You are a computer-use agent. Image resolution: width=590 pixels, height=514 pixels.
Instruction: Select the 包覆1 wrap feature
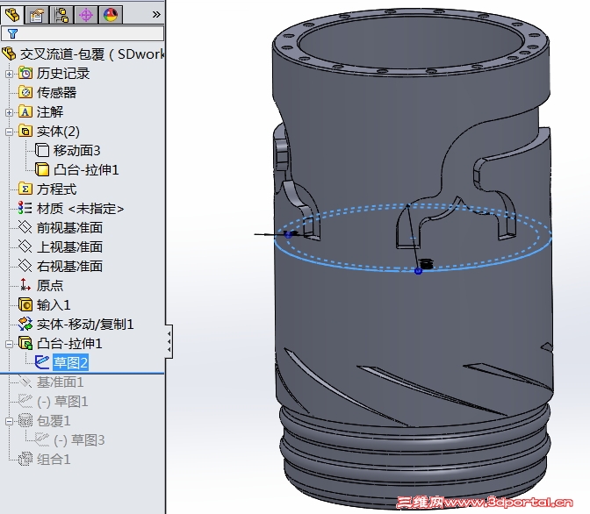click(x=54, y=421)
